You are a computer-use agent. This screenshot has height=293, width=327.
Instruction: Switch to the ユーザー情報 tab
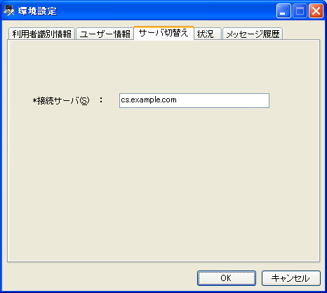click(105, 34)
